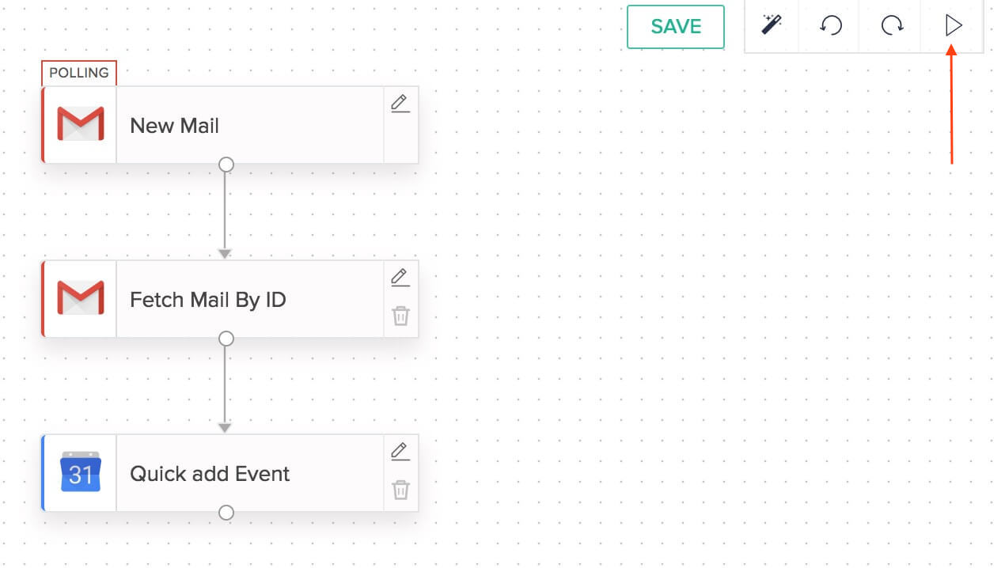
Task: Edit the Quick add Event step
Action: 400,452
